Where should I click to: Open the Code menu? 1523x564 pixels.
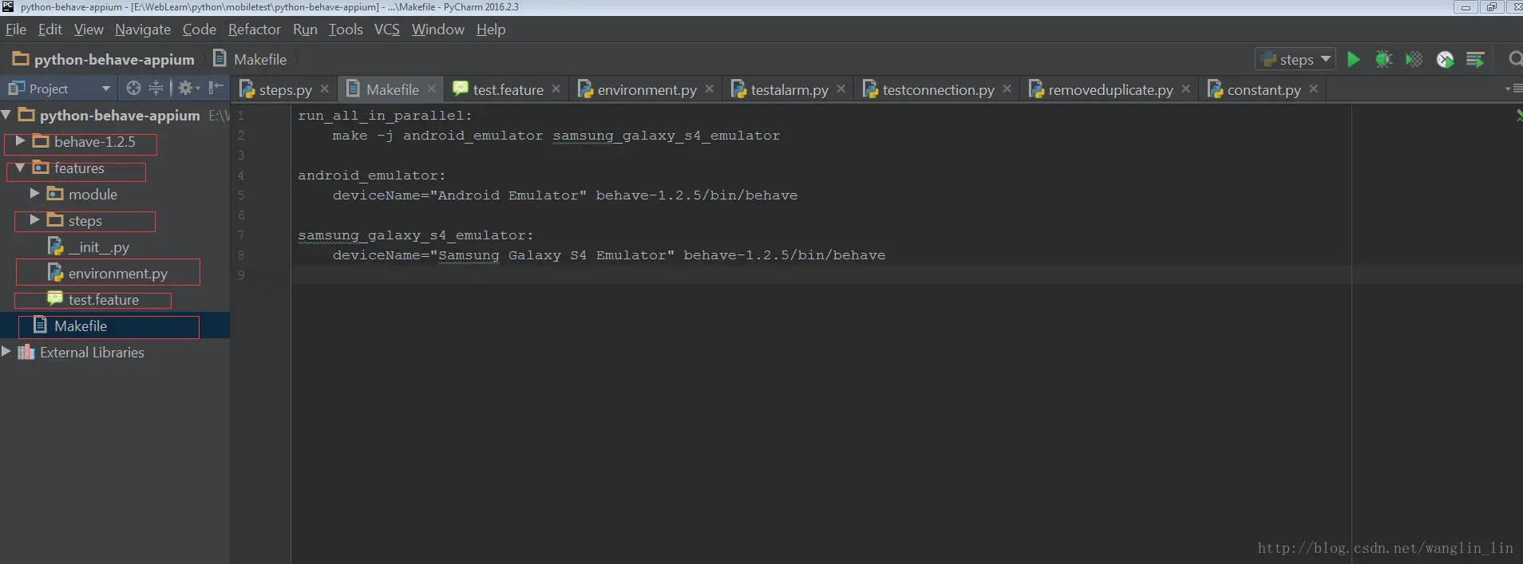[200, 30]
